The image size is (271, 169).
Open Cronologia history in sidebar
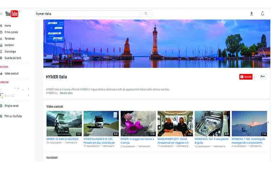coord(10,51)
